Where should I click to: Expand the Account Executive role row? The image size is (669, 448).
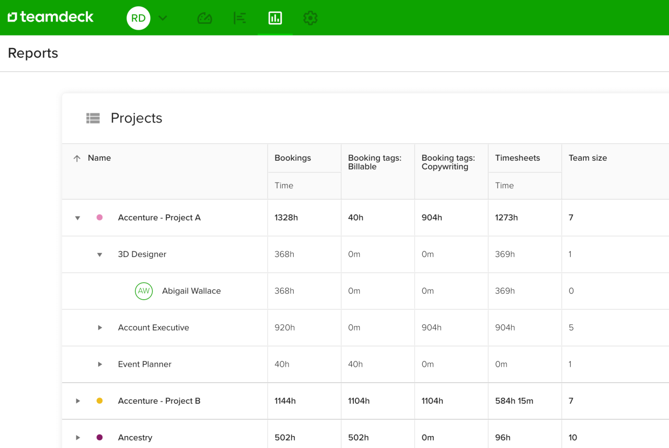(99, 328)
